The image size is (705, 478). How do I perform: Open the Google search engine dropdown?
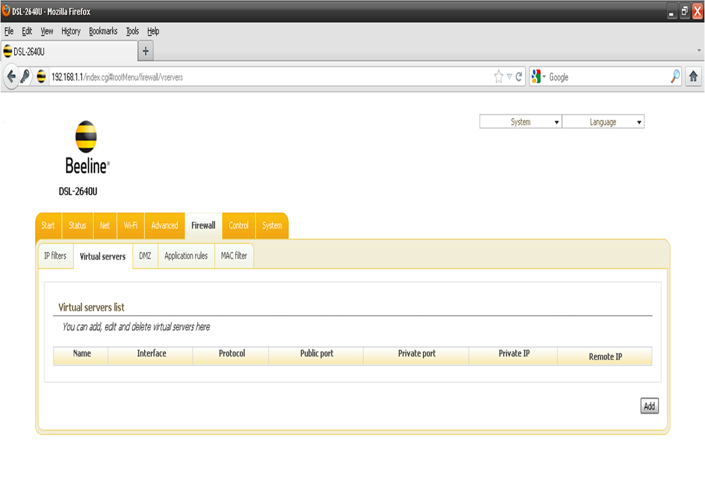tap(538, 77)
